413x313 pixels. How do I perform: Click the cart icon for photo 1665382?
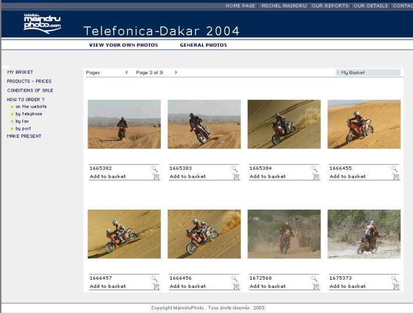156,176
